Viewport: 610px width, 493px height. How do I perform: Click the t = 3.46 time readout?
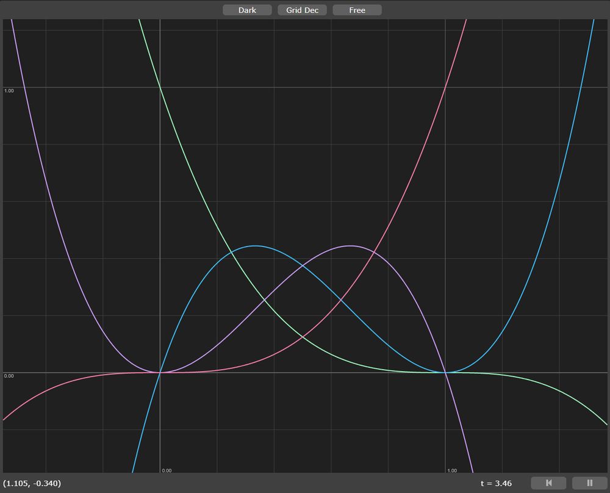(496, 483)
